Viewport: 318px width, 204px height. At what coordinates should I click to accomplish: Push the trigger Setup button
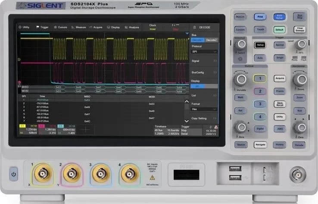click(x=260, y=45)
